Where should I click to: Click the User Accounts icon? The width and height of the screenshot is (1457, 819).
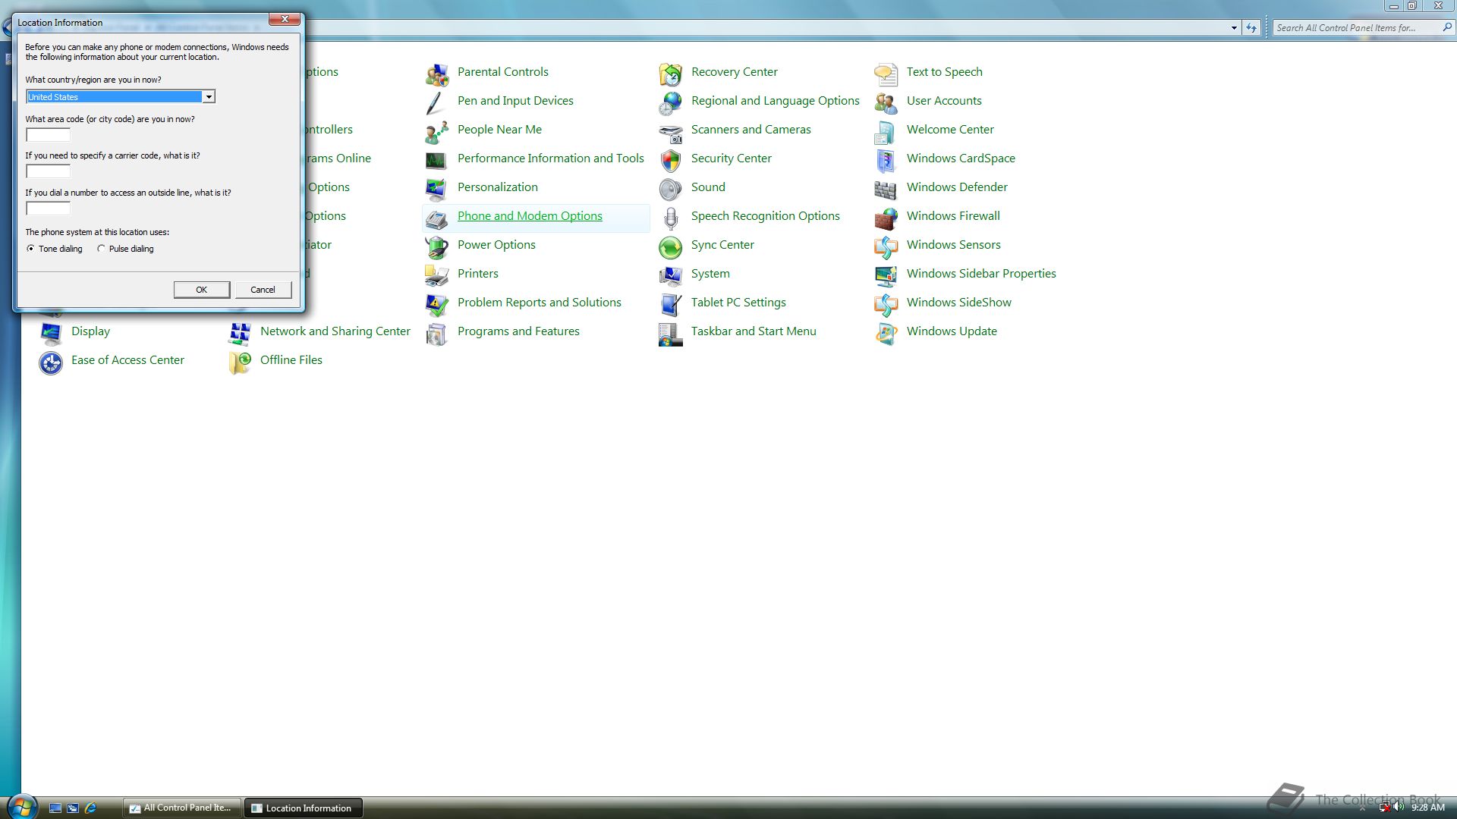(x=886, y=102)
